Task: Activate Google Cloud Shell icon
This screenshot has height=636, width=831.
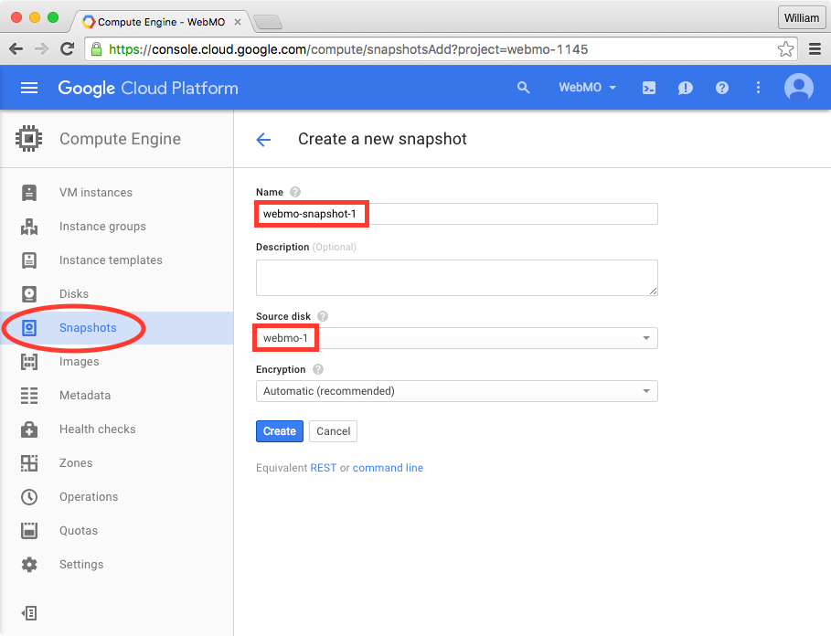Action: click(649, 88)
